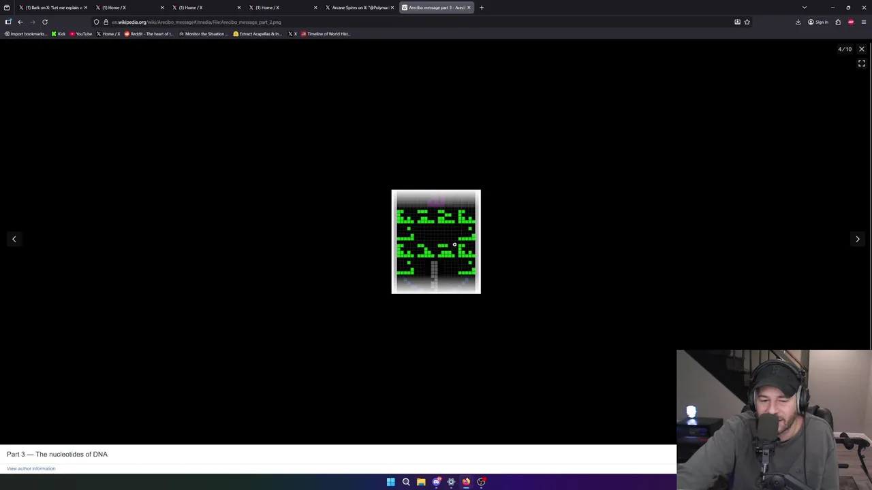Open Import bookmarks bookmark
Viewport: 872px width, 490px height.
coord(26,33)
